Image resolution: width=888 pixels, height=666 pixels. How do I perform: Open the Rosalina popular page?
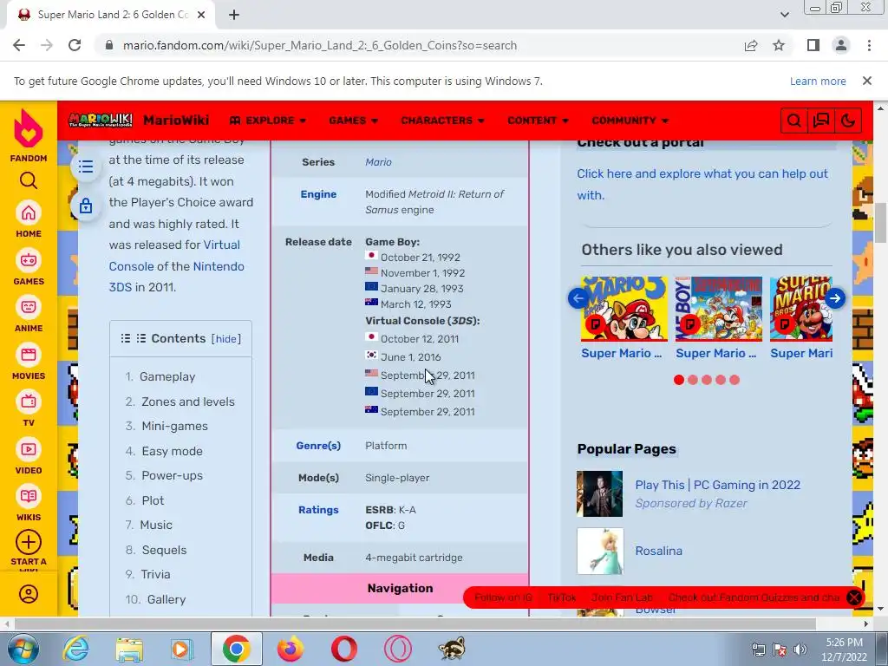click(x=659, y=551)
